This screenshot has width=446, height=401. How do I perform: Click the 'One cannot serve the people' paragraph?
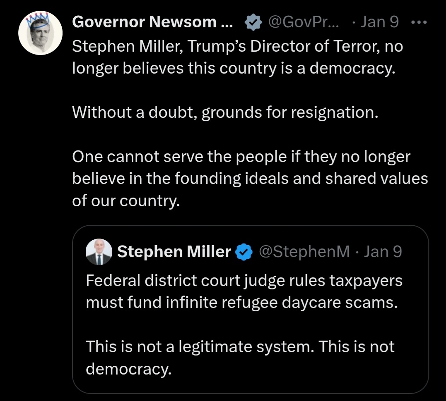[250, 179]
